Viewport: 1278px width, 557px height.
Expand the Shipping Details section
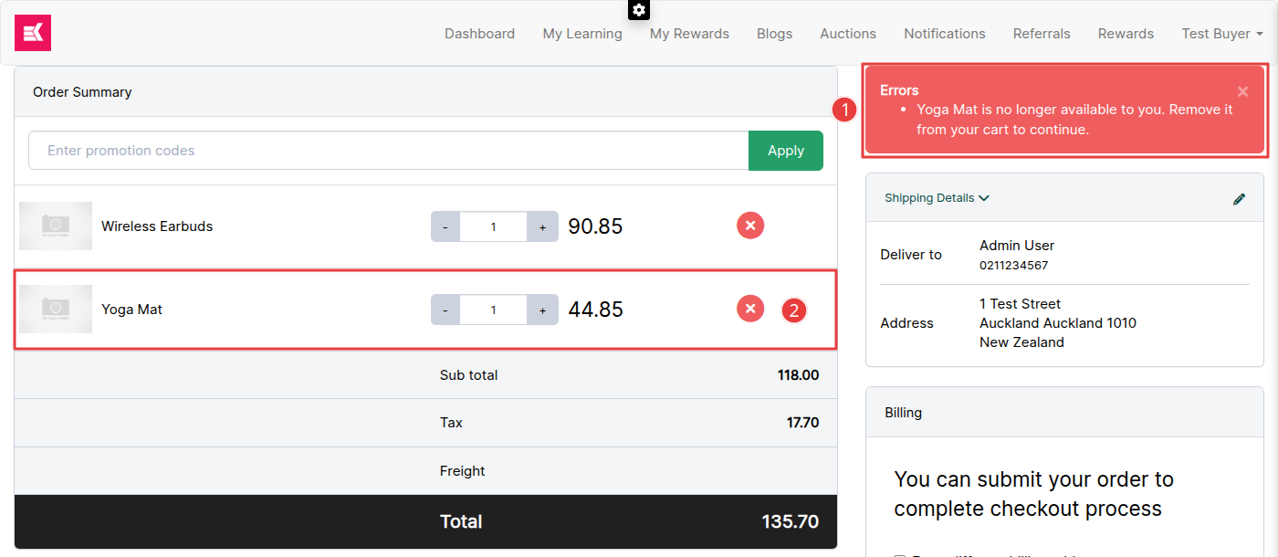[x=937, y=197]
